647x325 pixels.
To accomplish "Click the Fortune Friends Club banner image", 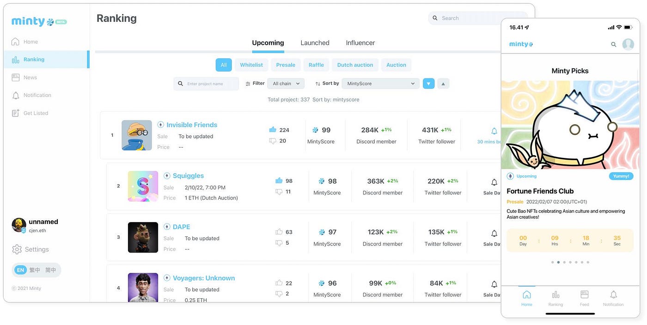I will [570, 125].
